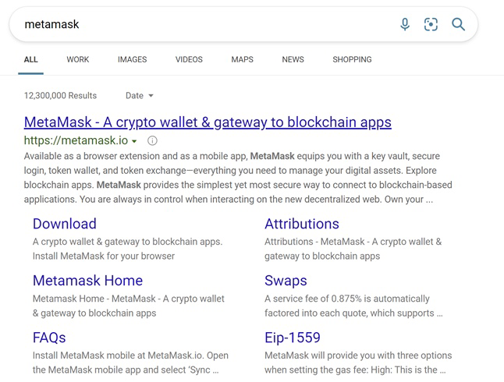Open the arrow menu next to https://metamask.io
Screen dimensions: 504x382
click(134, 141)
